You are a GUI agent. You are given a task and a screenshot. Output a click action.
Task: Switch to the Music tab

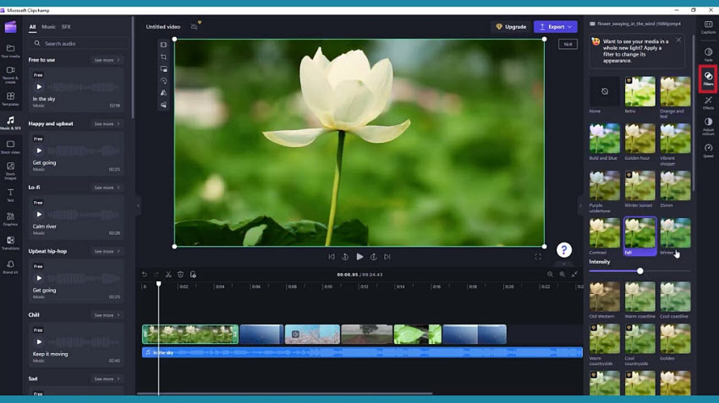[x=48, y=26]
